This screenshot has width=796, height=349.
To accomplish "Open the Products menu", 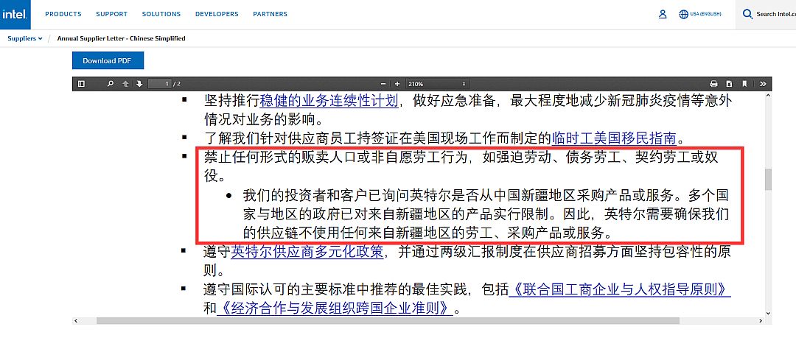I will pyautogui.click(x=63, y=14).
